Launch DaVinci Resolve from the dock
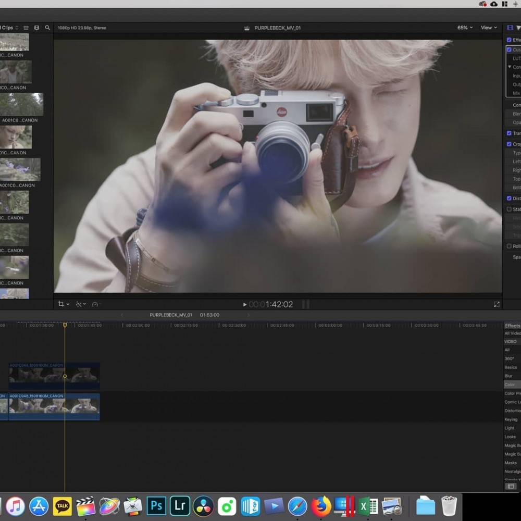This screenshot has width=521, height=521. [203, 506]
